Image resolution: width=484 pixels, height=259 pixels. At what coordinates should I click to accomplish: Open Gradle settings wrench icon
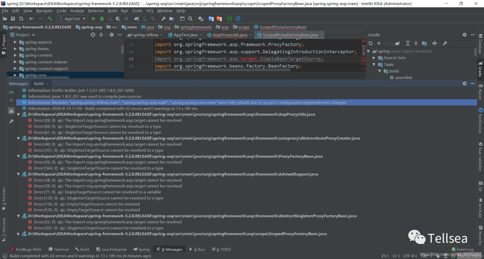click(x=445, y=43)
